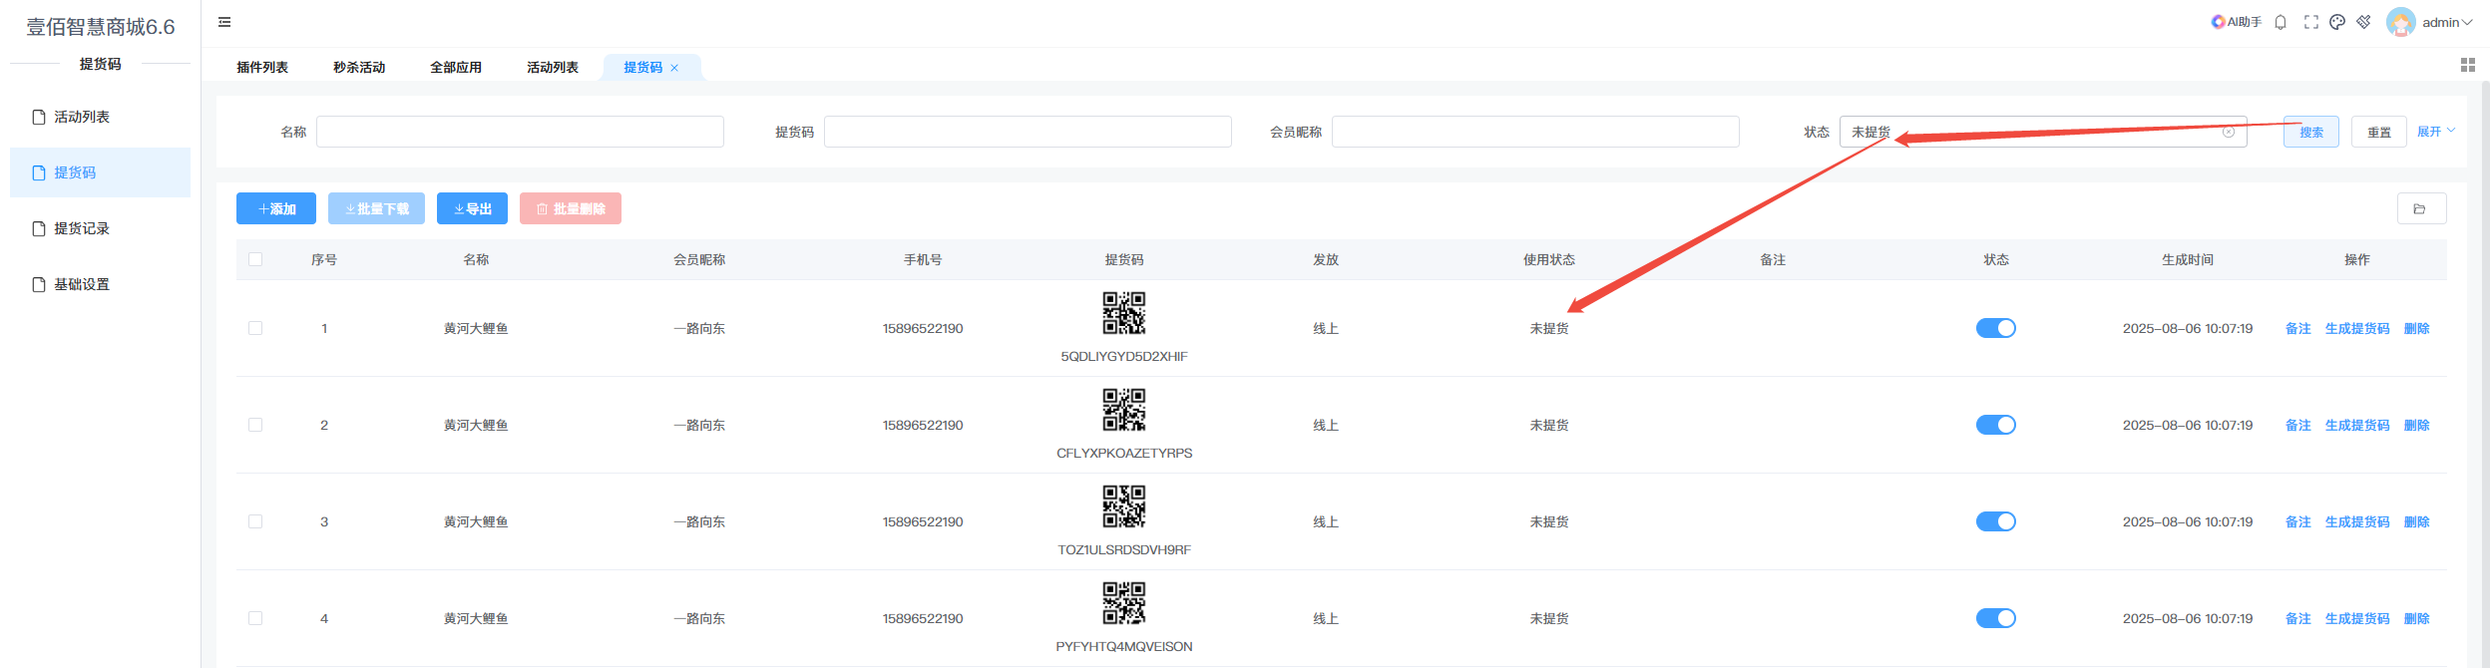Expand more filters with 展开
The height and width of the screenshot is (668, 2490).
(2435, 132)
